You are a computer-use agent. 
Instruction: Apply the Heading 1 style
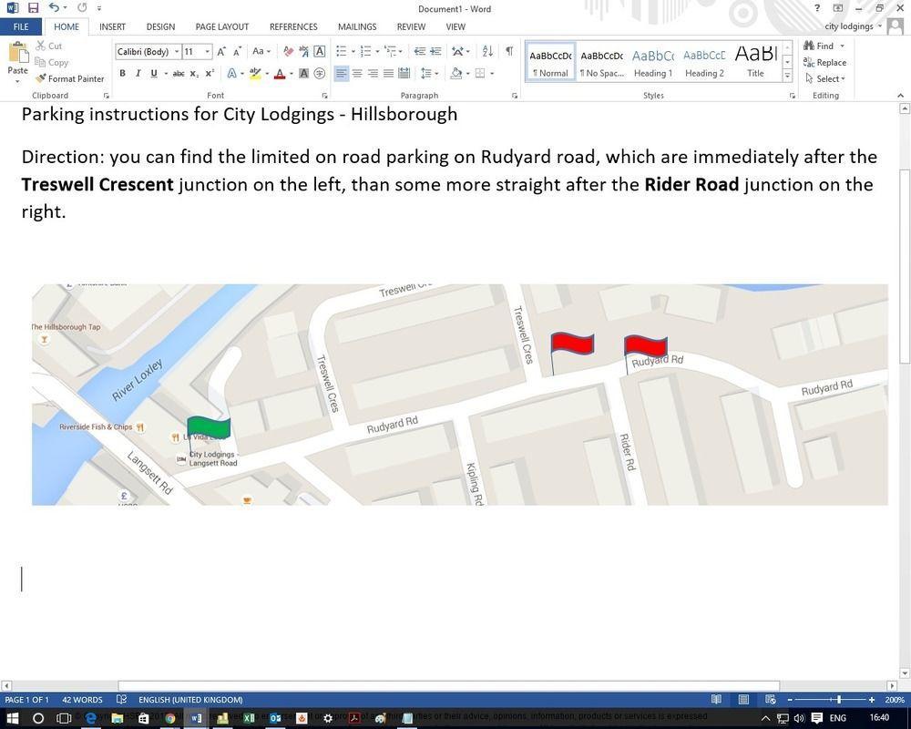click(653, 63)
